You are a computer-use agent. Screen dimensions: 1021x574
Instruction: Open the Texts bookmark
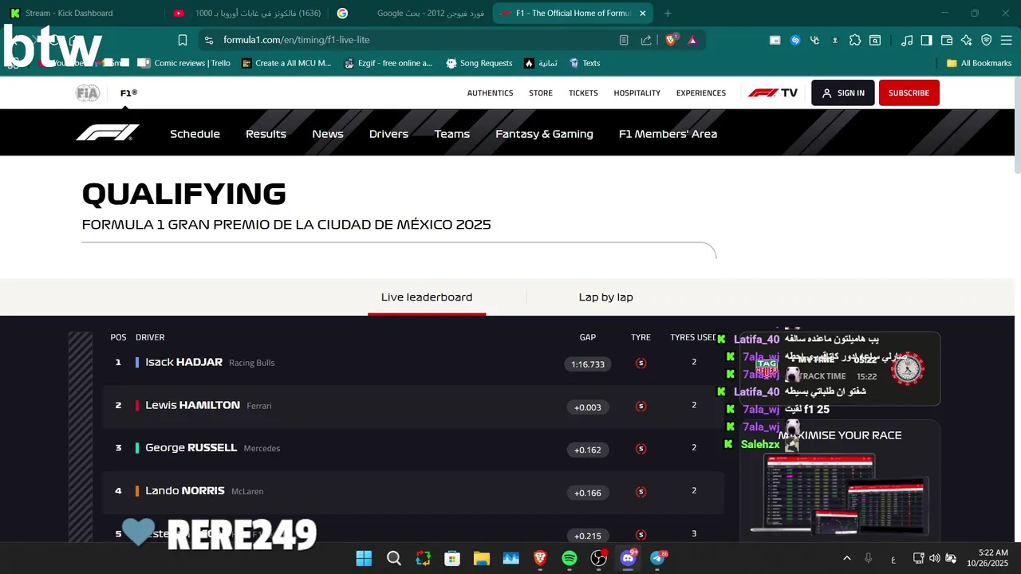point(585,63)
